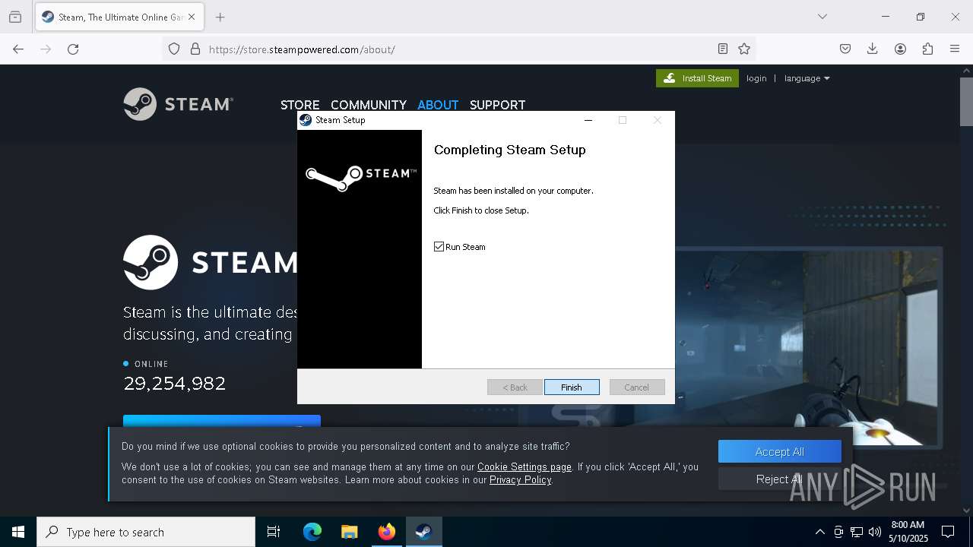Viewport: 973px width, 547px height.
Task: Toggle reader view in address bar
Action: (x=723, y=49)
